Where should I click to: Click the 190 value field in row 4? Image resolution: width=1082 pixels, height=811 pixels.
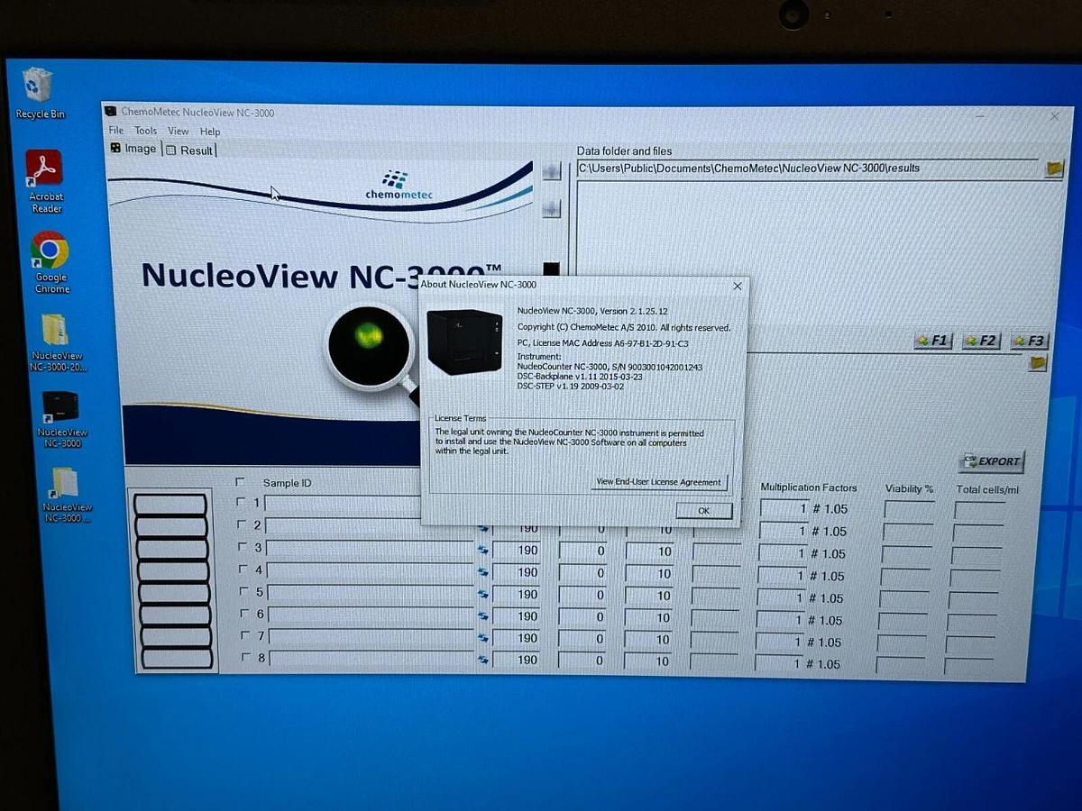click(518, 572)
